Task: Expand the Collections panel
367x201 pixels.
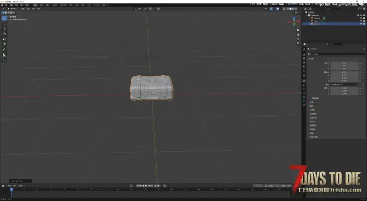Action: point(311,106)
